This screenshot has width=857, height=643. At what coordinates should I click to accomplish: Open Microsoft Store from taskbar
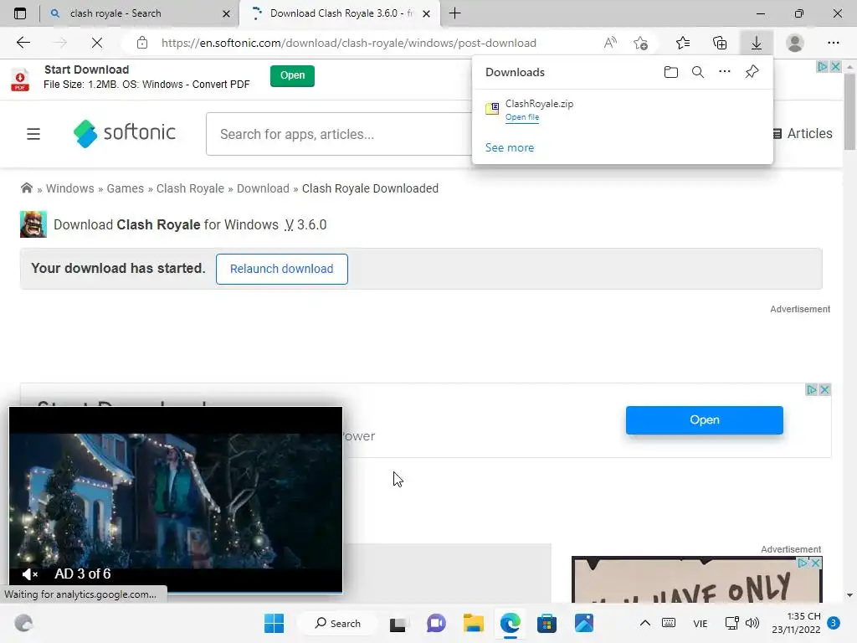[x=547, y=623]
